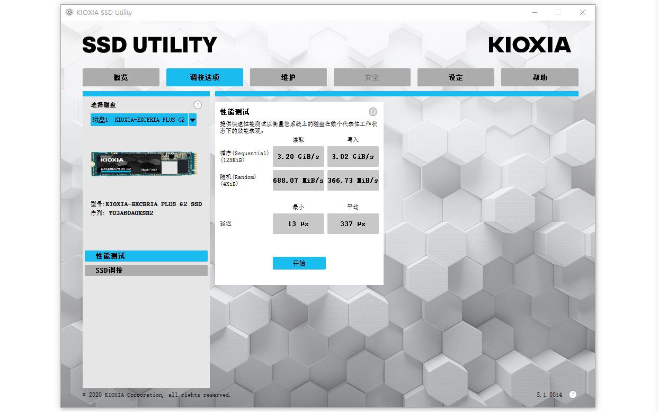Click the 循序(Sequential) row label

click(x=244, y=156)
